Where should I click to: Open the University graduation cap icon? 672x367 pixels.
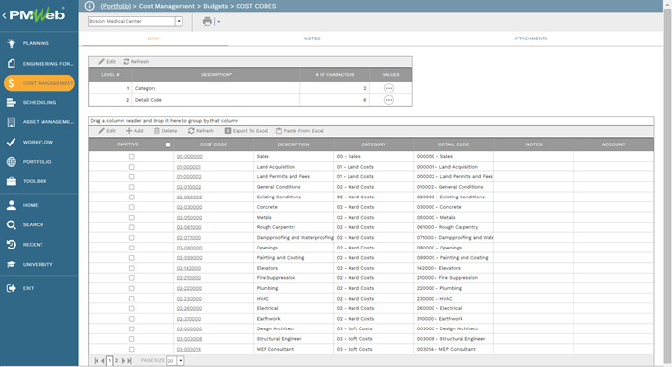click(12, 264)
